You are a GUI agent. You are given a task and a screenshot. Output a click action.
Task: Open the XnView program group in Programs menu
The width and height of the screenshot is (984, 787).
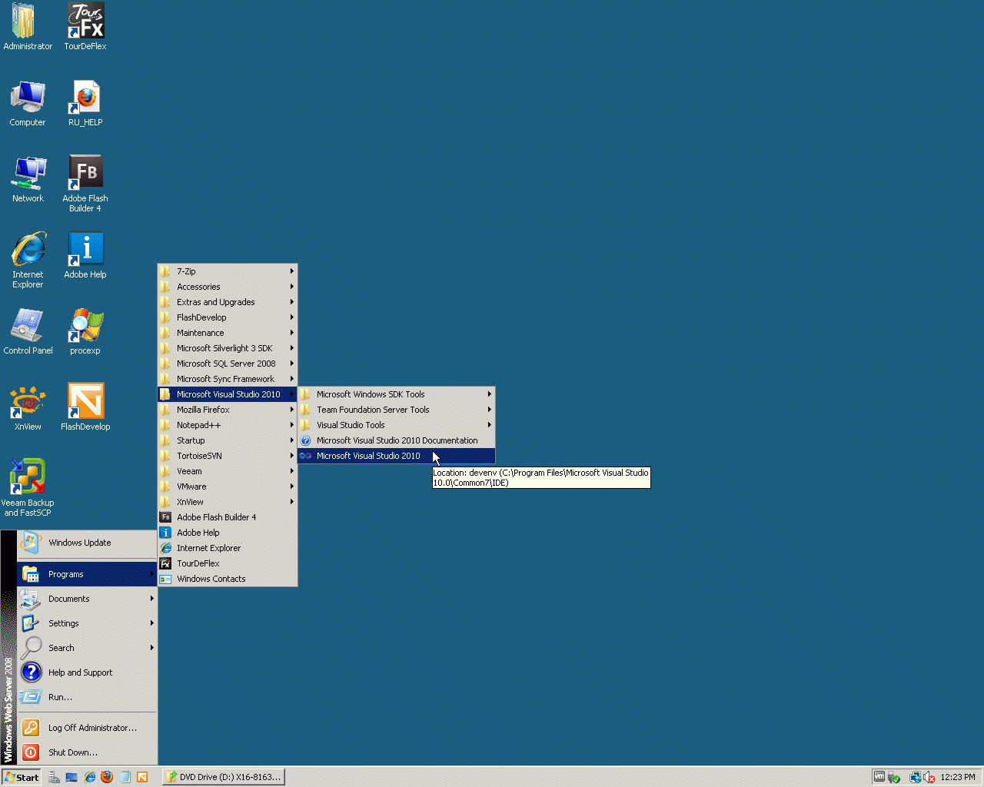228,502
